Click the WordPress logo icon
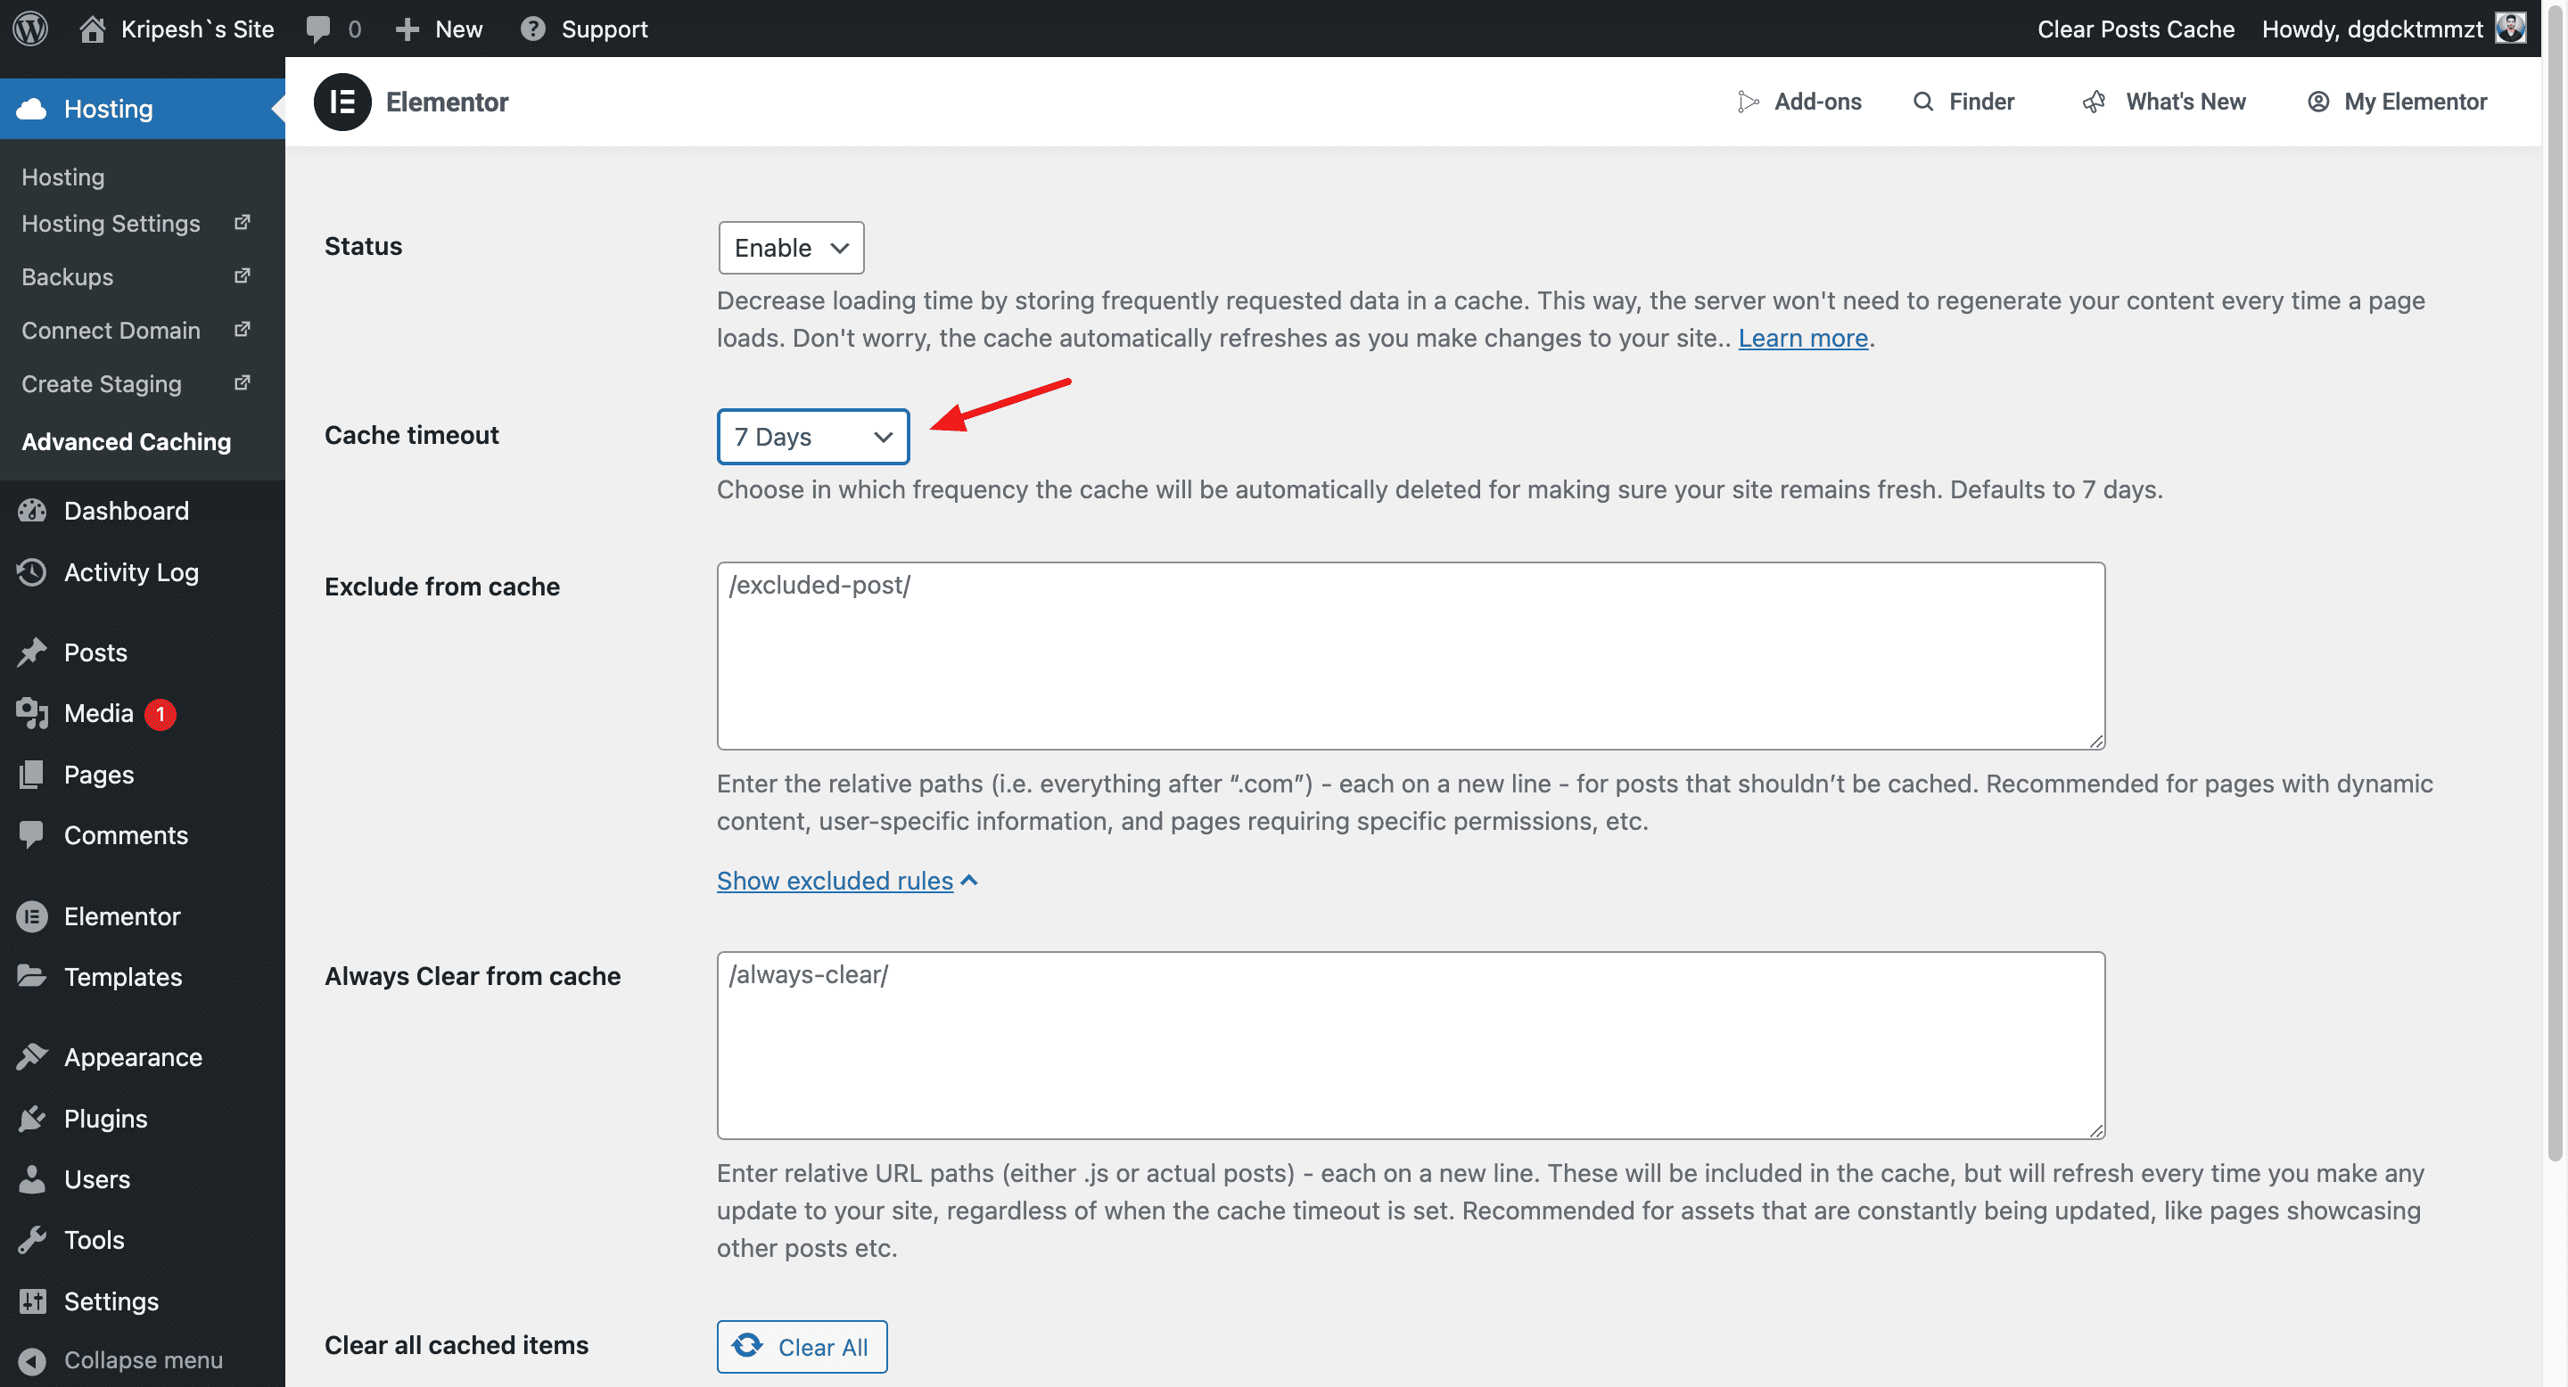Image resolution: width=2568 pixels, height=1387 pixels. tap(30, 28)
